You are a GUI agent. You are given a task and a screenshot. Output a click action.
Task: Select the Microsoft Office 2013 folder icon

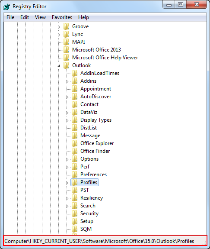(67, 50)
